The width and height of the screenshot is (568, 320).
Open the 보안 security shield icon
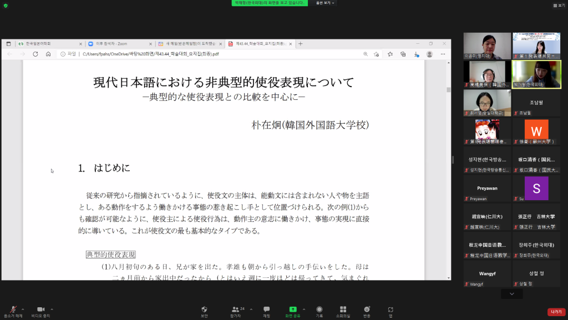[x=204, y=312]
